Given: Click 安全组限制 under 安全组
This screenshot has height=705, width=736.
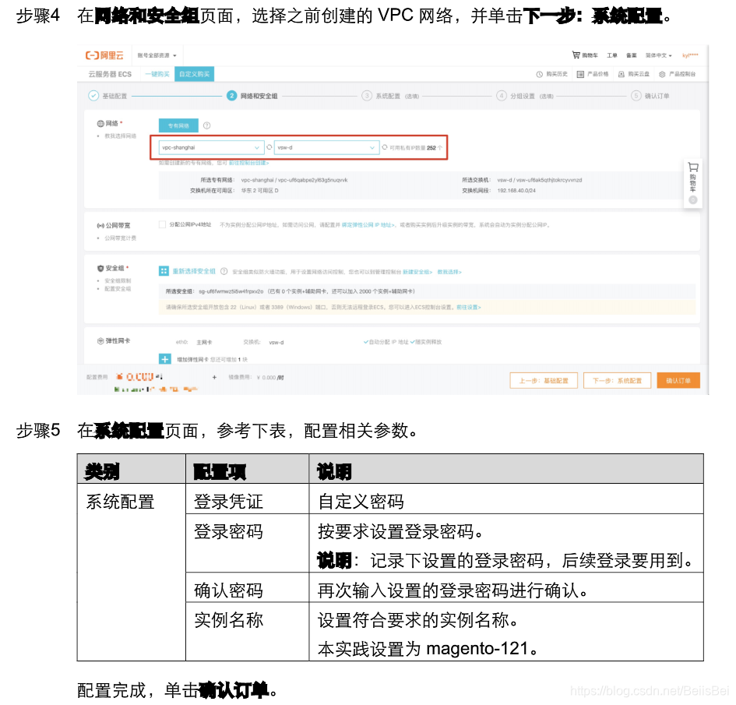Looking at the screenshot, I should 118,280.
